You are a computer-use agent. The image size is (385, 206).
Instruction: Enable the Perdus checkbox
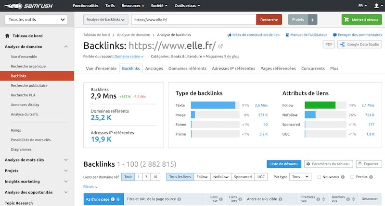coord(352,177)
